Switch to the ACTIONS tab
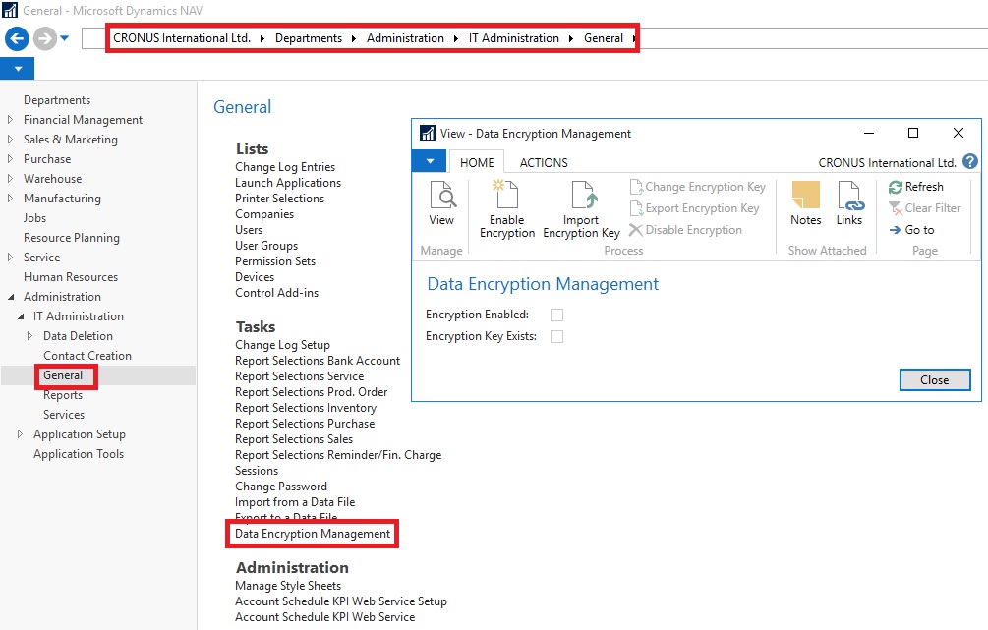 click(x=542, y=162)
